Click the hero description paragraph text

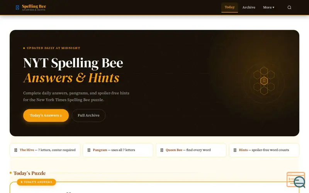coord(76,96)
